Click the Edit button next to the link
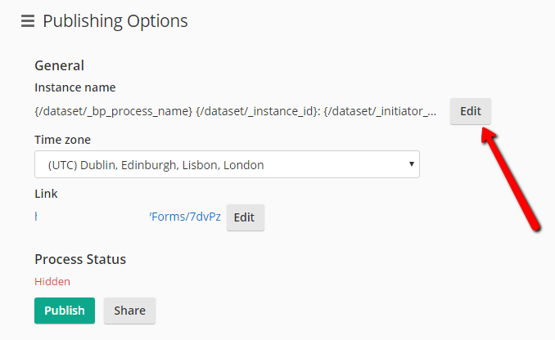This screenshot has height=340, width=555. [x=246, y=217]
